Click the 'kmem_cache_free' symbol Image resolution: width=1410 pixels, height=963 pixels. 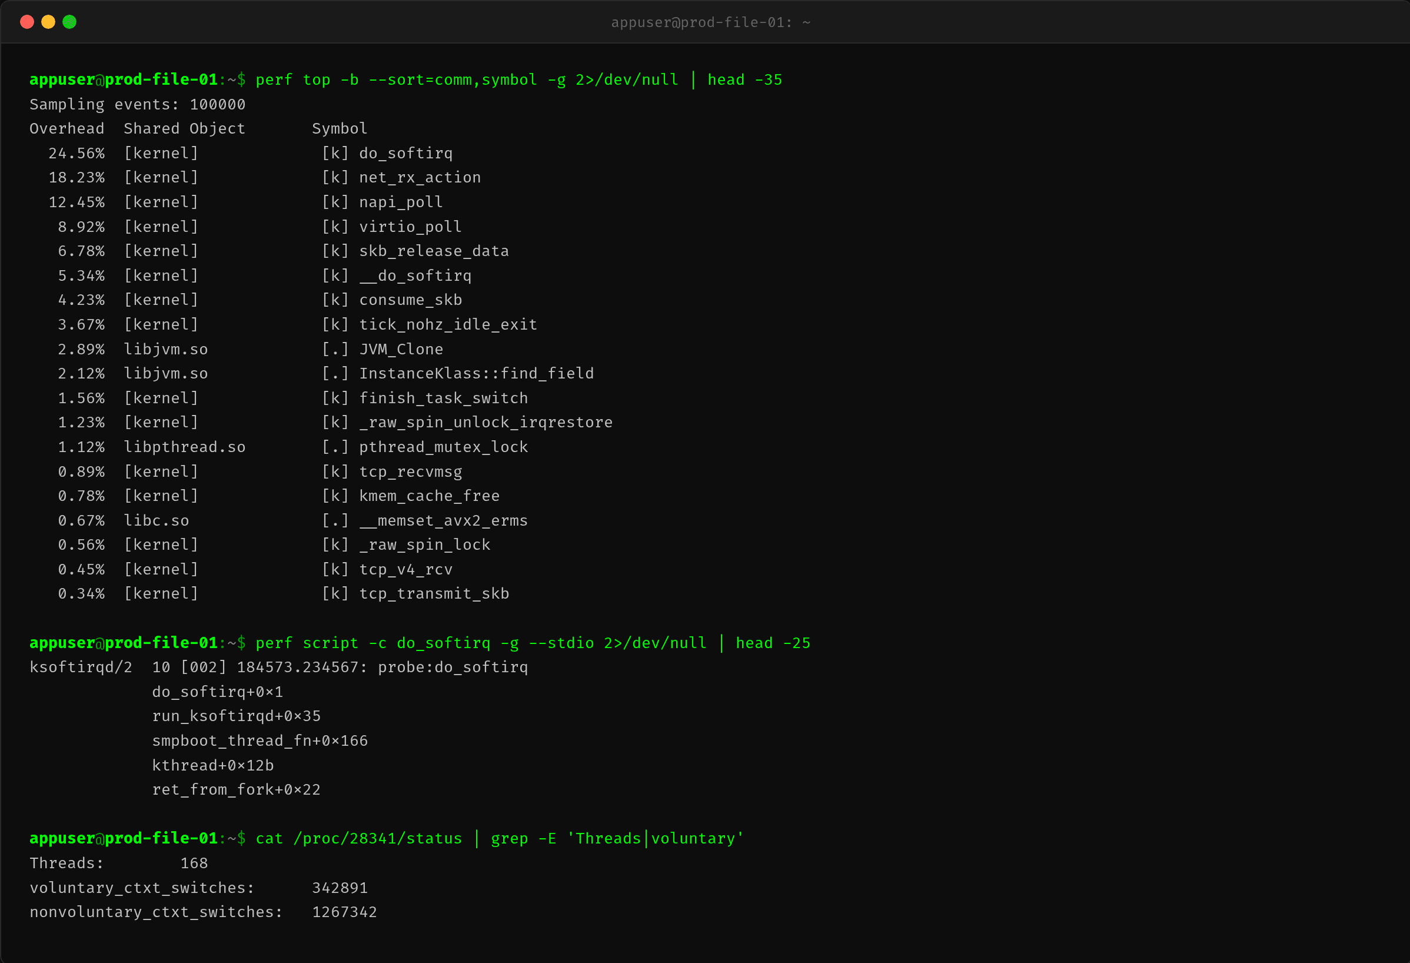tap(429, 496)
